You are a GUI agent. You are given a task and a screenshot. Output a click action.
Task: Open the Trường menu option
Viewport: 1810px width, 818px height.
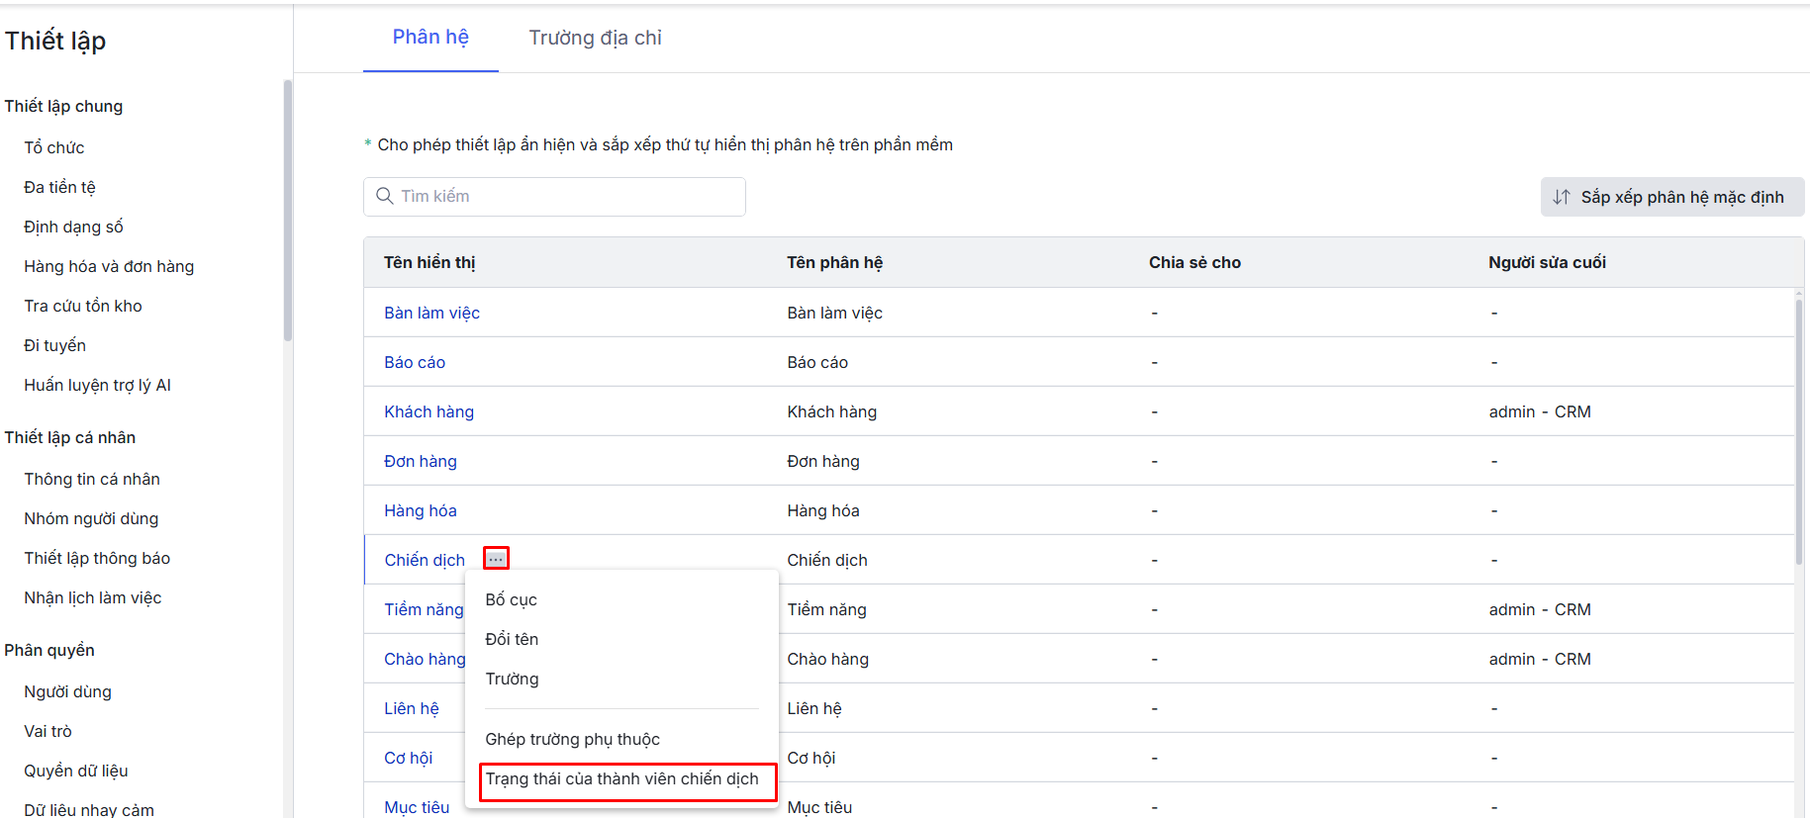pos(512,679)
